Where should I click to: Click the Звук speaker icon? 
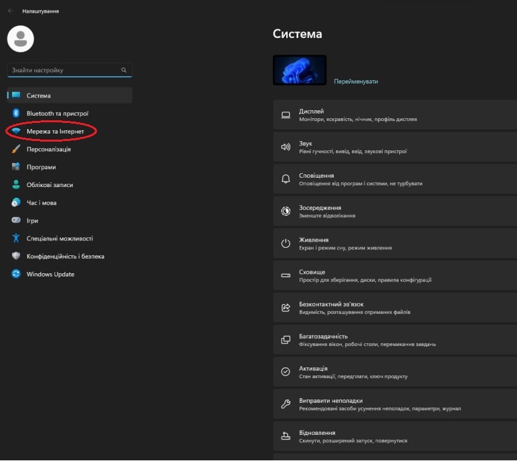[286, 147]
